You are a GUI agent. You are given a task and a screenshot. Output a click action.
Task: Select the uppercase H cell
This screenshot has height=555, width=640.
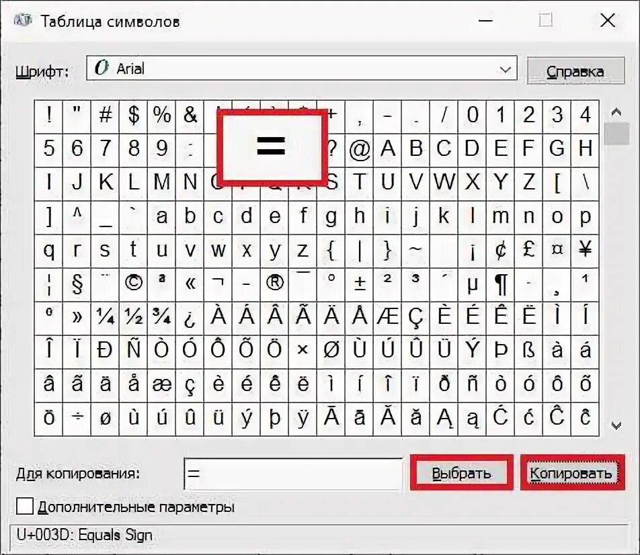585,151
